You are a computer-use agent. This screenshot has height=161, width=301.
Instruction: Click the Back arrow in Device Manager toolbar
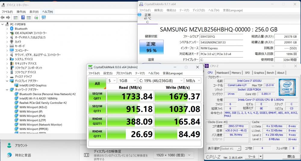pos(2,17)
